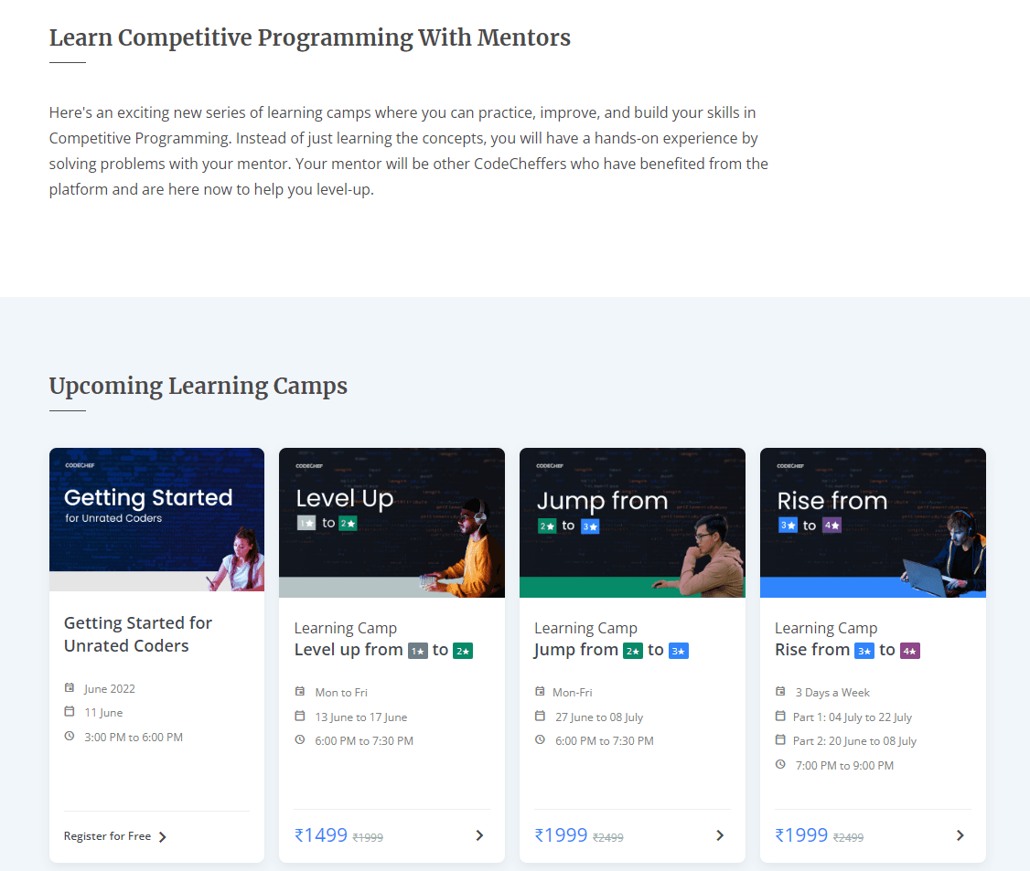Click Register for Free link
Image resolution: width=1030 pixels, height=871 pixels.
coord(108,835)
